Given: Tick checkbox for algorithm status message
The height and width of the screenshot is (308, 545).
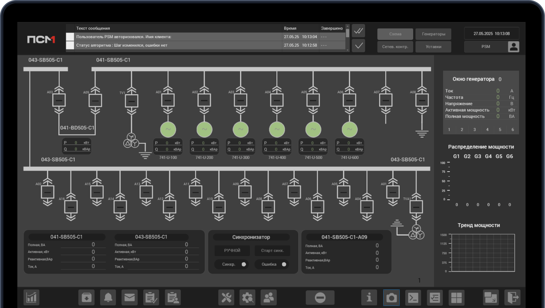Looking at the screenshot, I should click(x=70, y=45).
